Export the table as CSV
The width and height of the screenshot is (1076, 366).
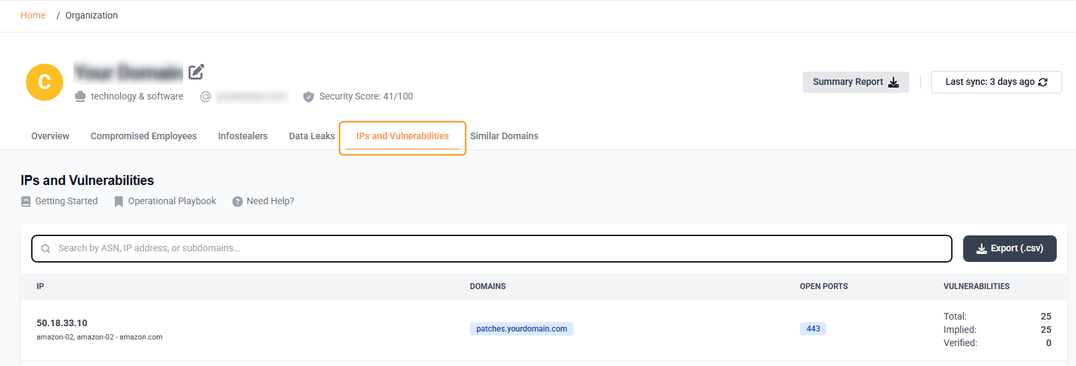pos(1010,249)
